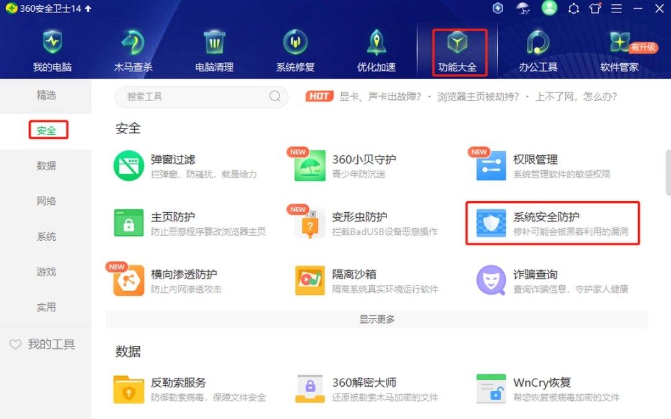The width and height of the screenshot is (671, 419).
Task: Open the user account avatar
Action: point(549,8)
